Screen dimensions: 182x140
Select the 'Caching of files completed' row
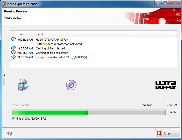[93, 53]
